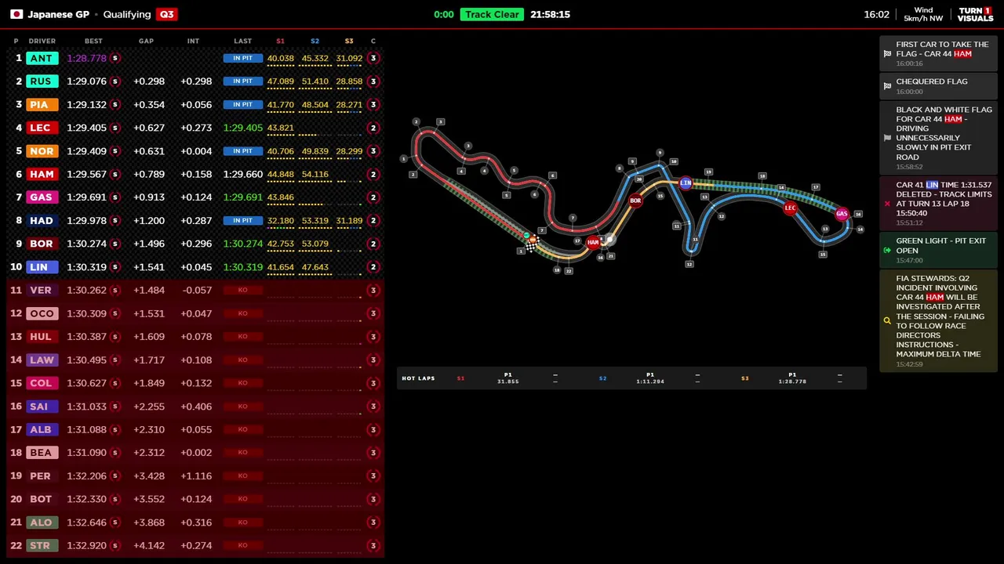This screenshot has width=1004, height=564.
Task: Select the LIN car marker on track map
Action: [x=686, y=183]
